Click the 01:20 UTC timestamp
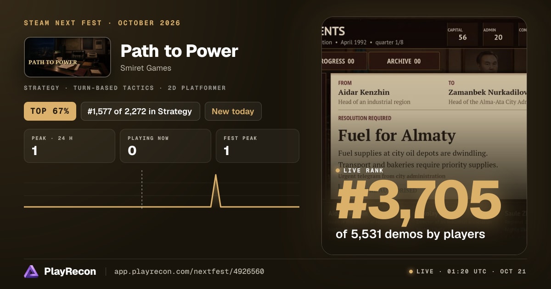The height and width of the screenshot is (289, 551). click(467, 272)
